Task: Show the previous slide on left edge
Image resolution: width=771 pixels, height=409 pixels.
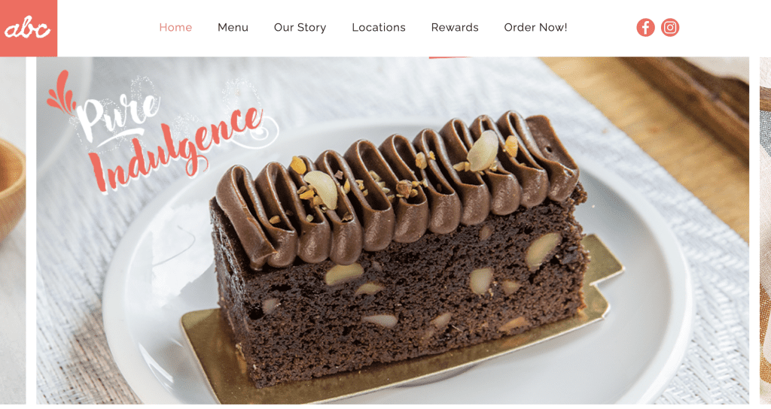Action: [13, 230]
